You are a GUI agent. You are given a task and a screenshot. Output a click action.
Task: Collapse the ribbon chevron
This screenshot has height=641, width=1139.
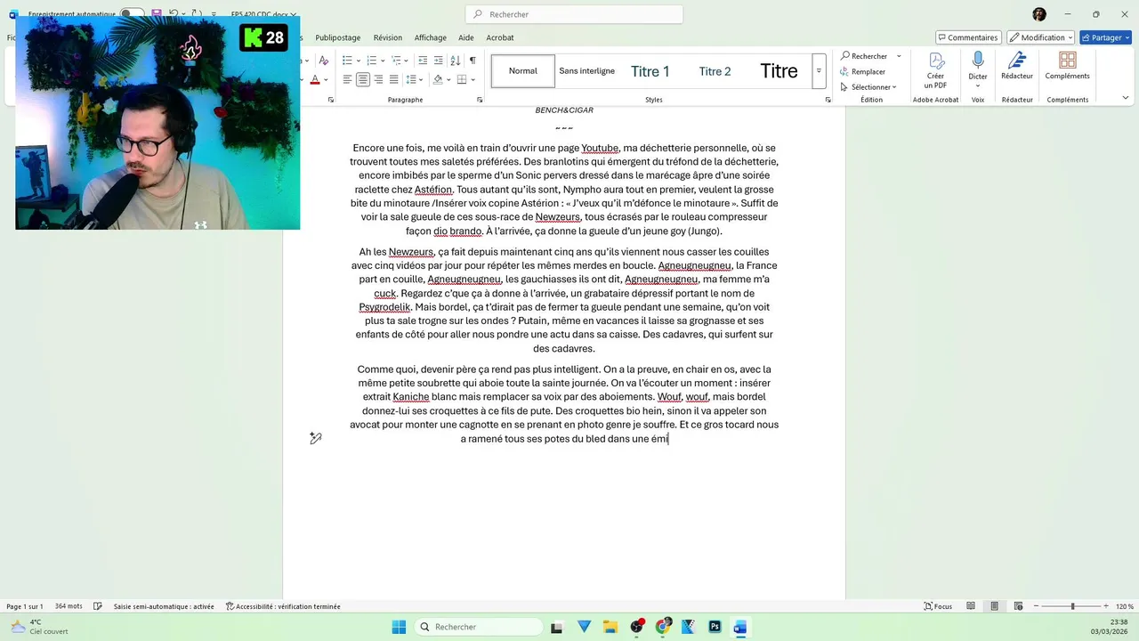[x=1126, y=99]
